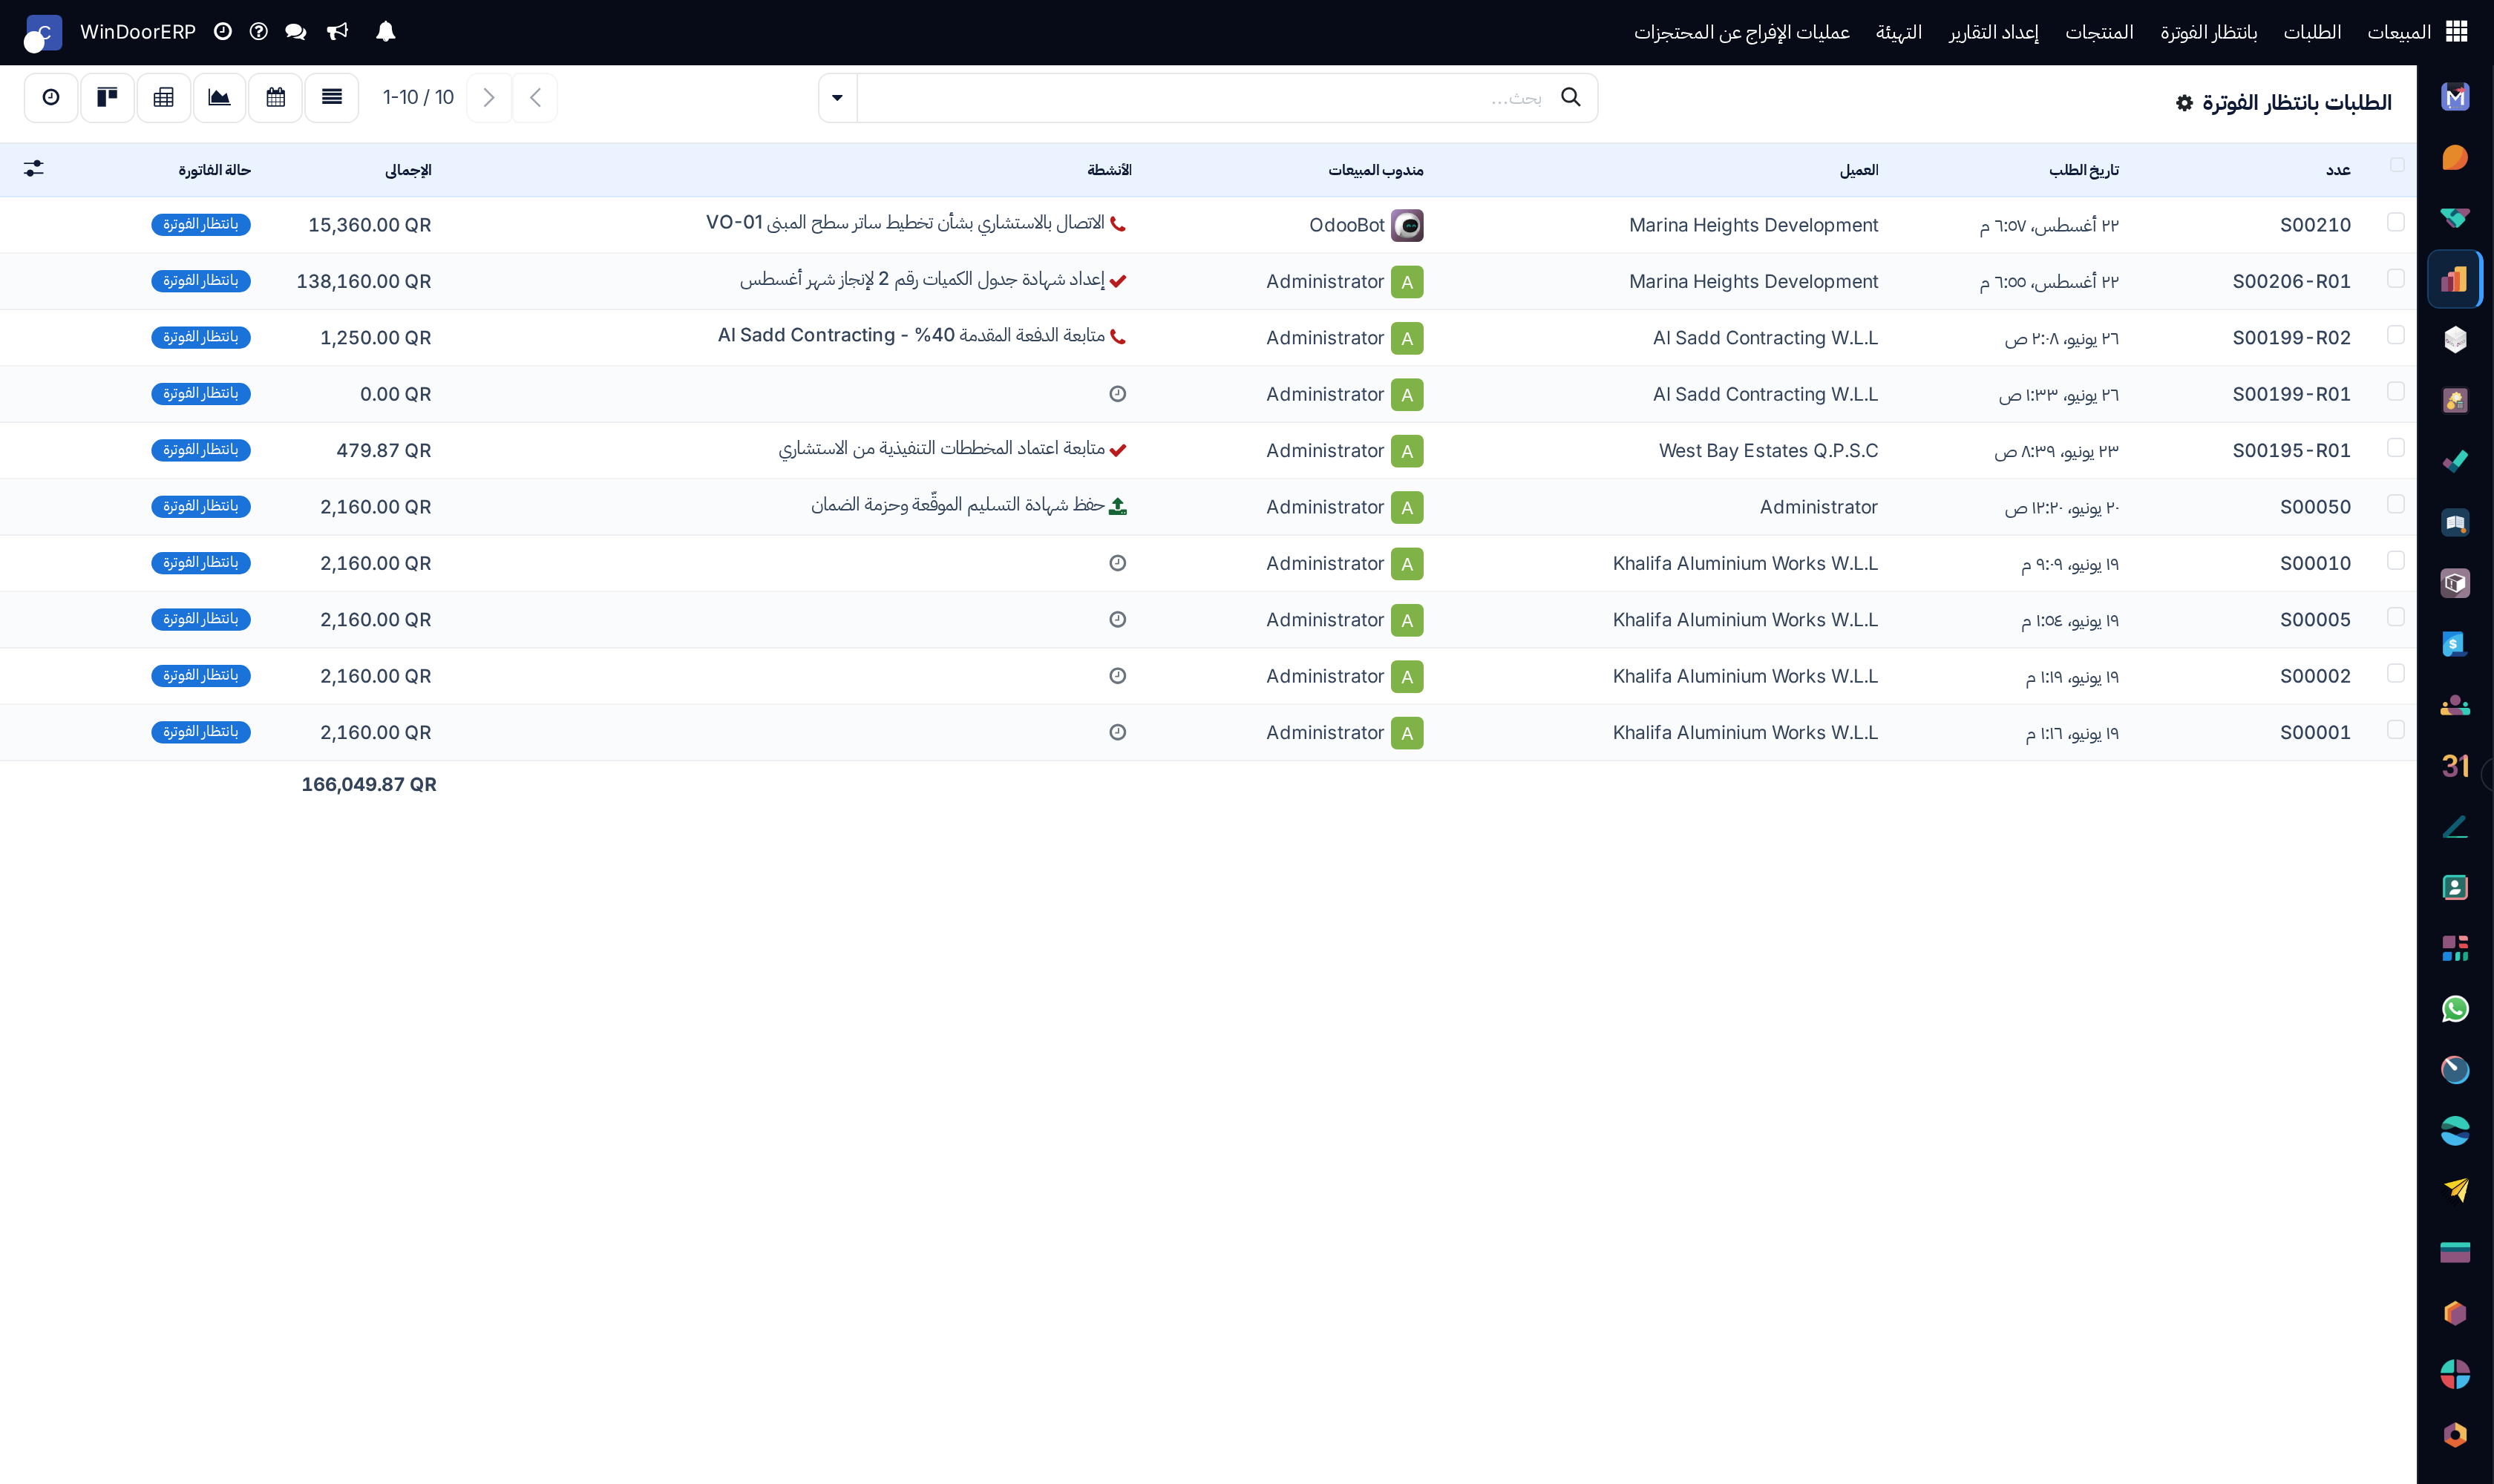Open the apps grid menu icon
Image resolution: width=2494 pixels, height=1484 pixels.
click(2457, 32)
